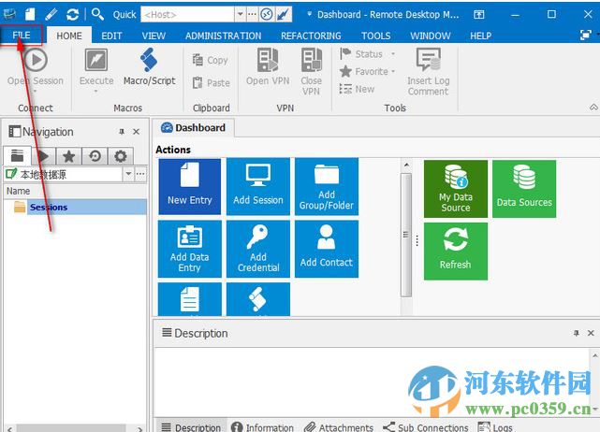Click the Name column header
Image resolution: width=600 pixels, height=432 pixels.
point(75,191)
